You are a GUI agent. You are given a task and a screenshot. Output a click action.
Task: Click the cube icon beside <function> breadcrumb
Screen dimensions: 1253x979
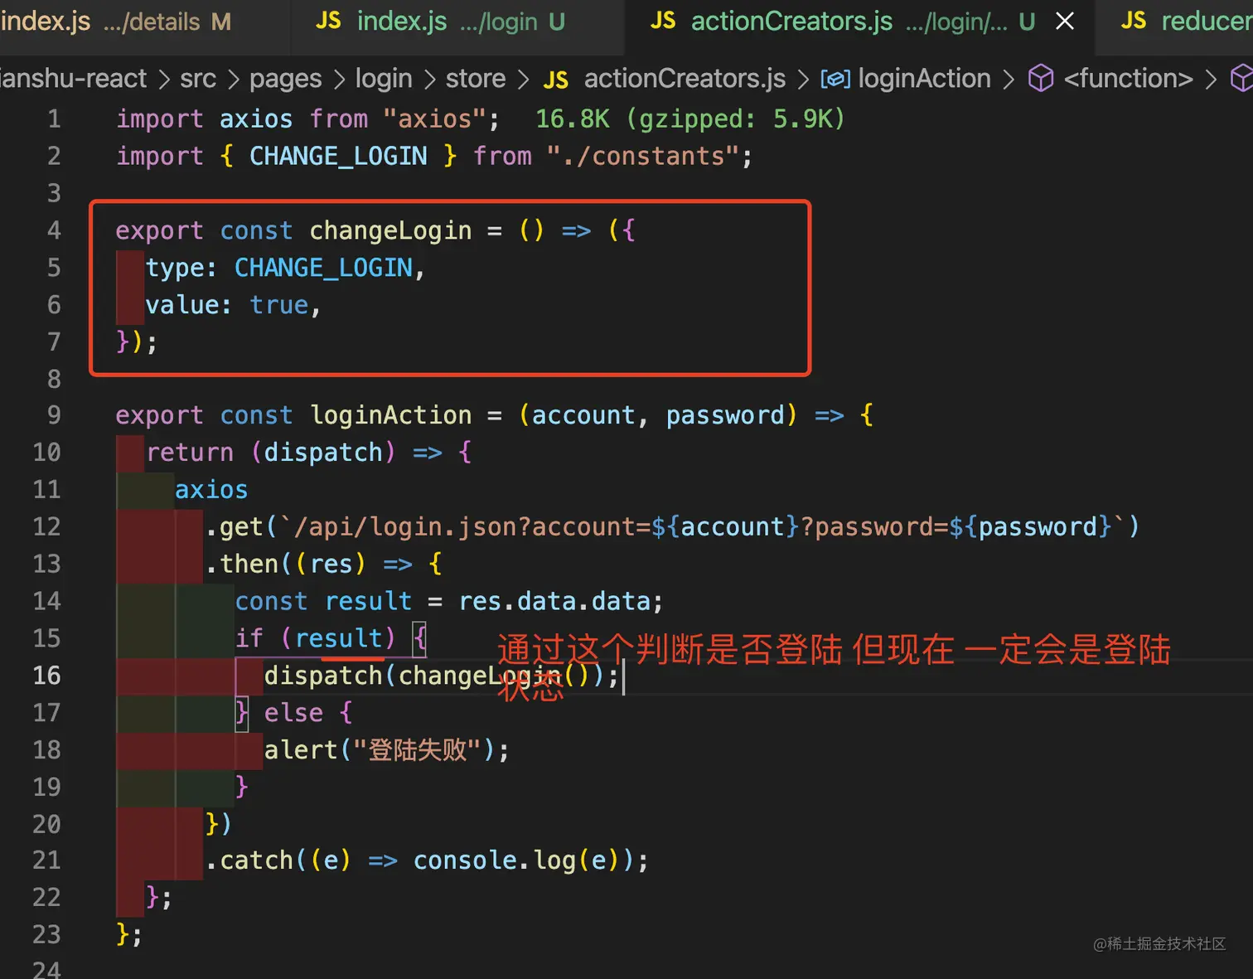point(1041,79)
